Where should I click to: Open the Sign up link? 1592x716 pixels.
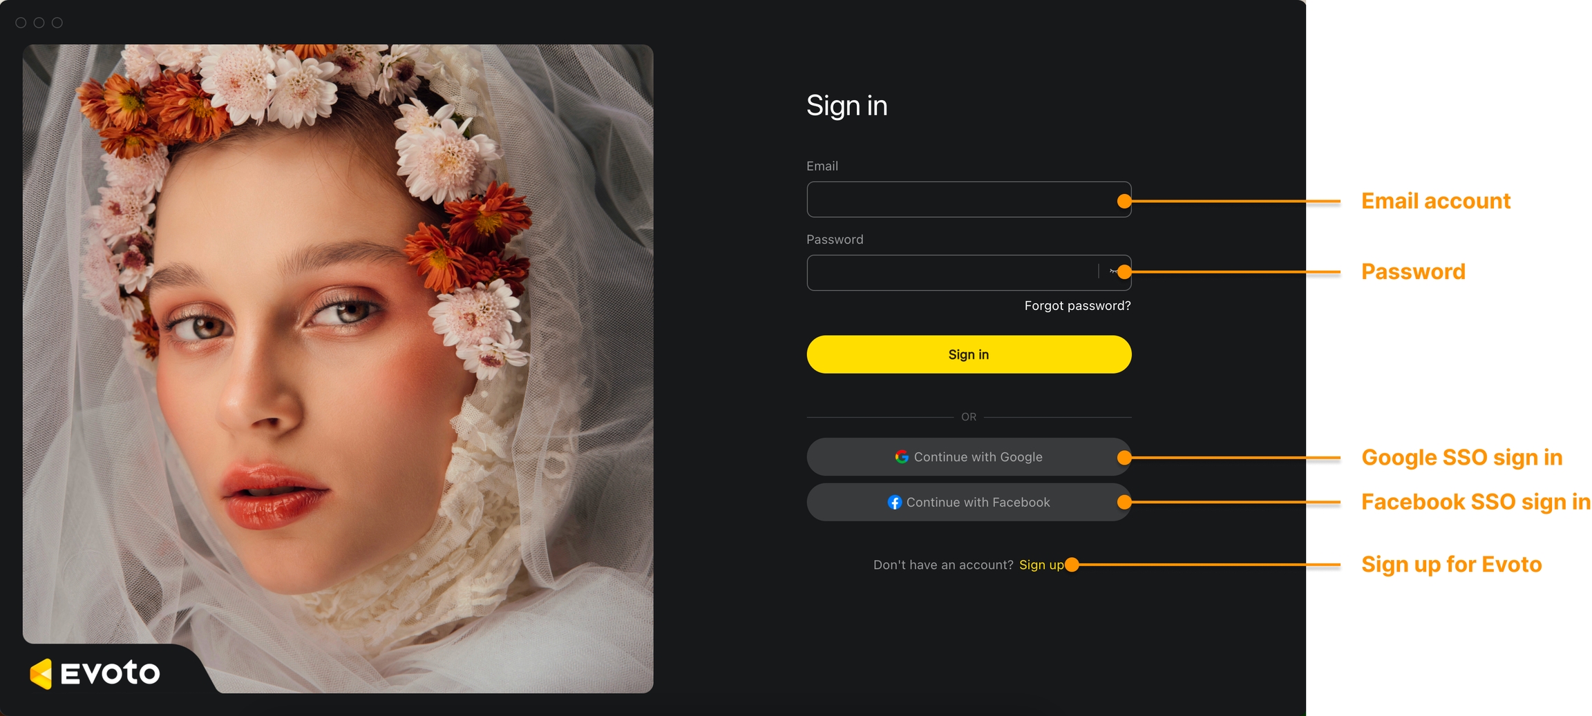point(1041,565)
